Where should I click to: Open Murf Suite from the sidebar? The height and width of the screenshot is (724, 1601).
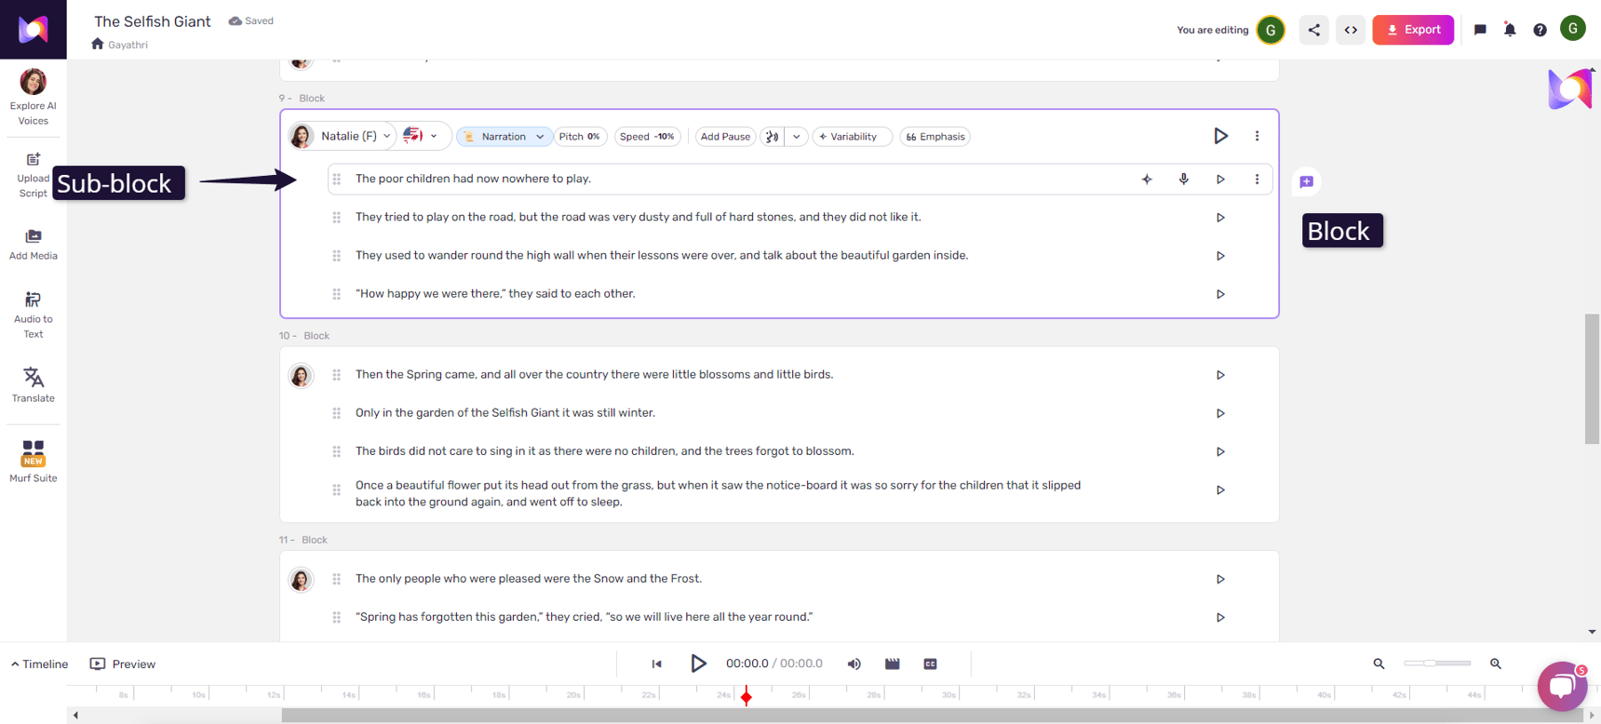33,462
